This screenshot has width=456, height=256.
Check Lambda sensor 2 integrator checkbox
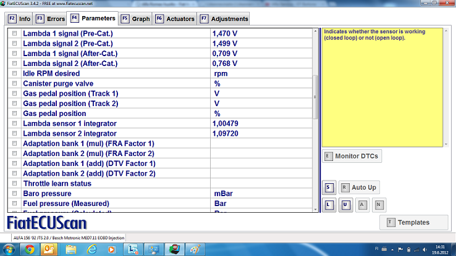(x=15, y=133)
